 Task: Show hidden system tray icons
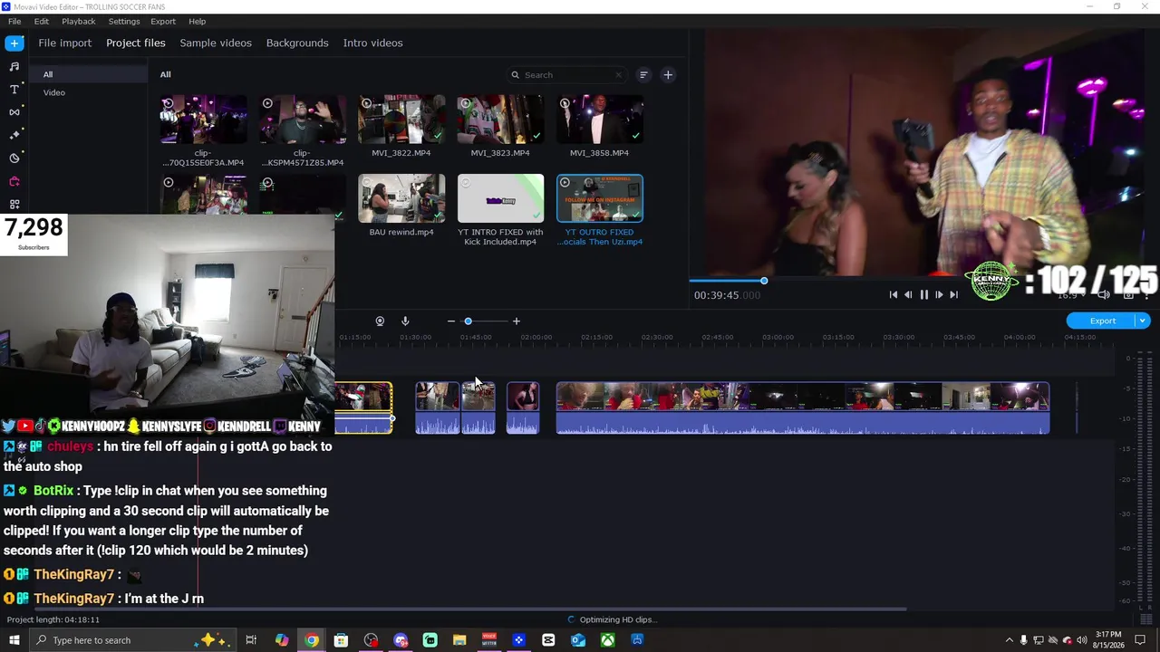1009,640
